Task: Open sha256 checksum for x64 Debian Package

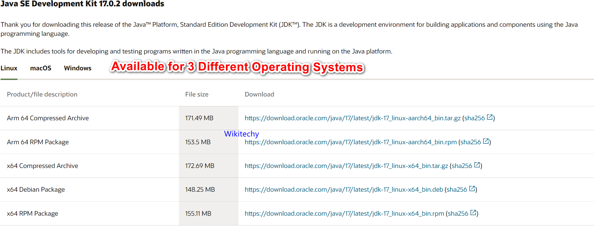Action: 457,189
